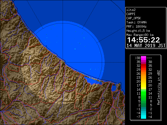Click the cyan -7 dBZ legend color
The image size is (167, 125).
pos(144,117)
